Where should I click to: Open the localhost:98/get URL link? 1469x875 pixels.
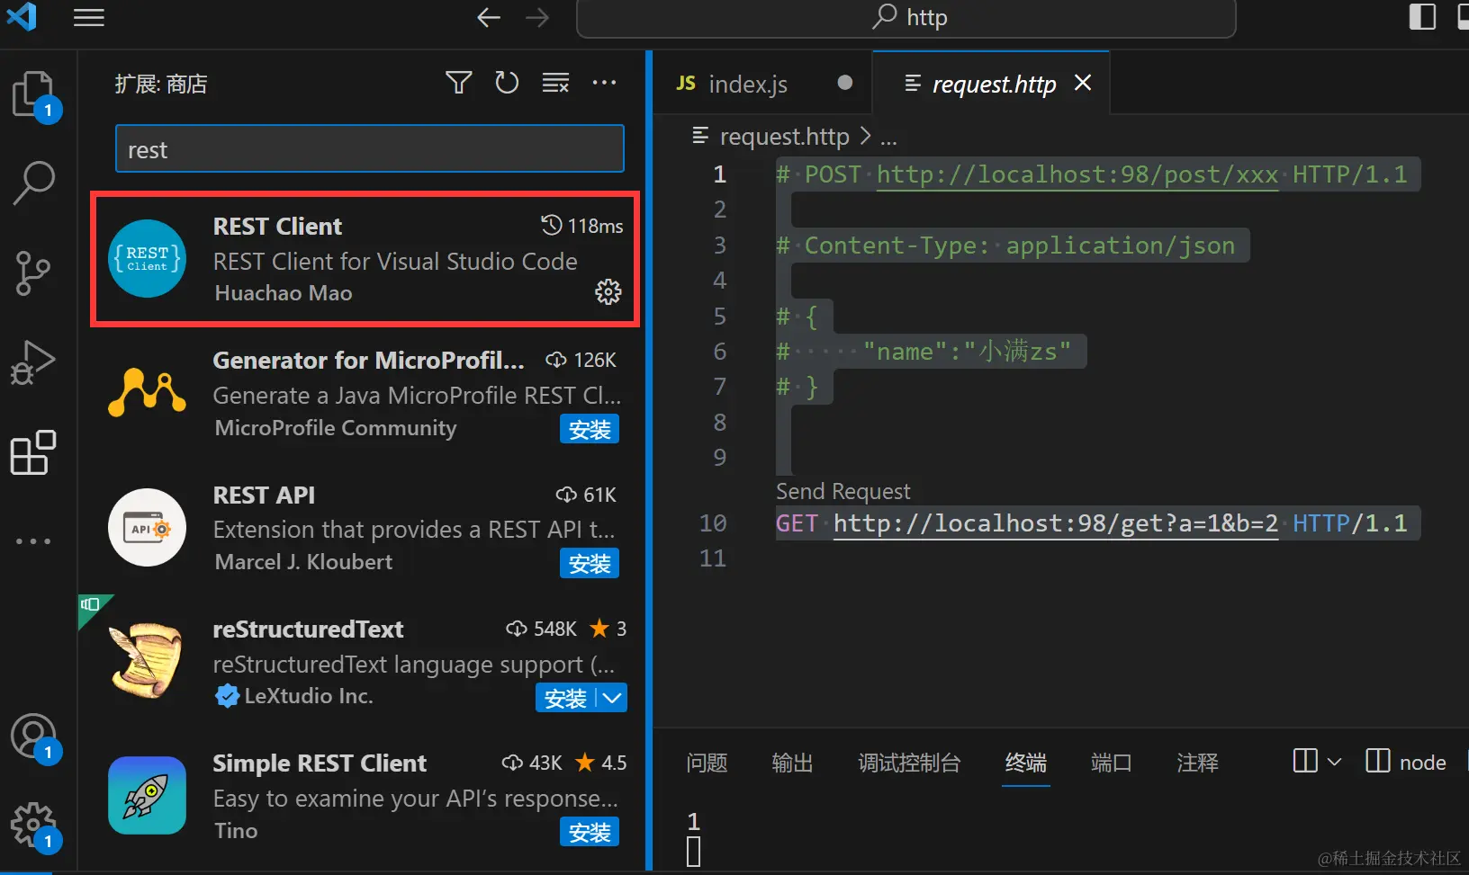tap(1056, 523)
